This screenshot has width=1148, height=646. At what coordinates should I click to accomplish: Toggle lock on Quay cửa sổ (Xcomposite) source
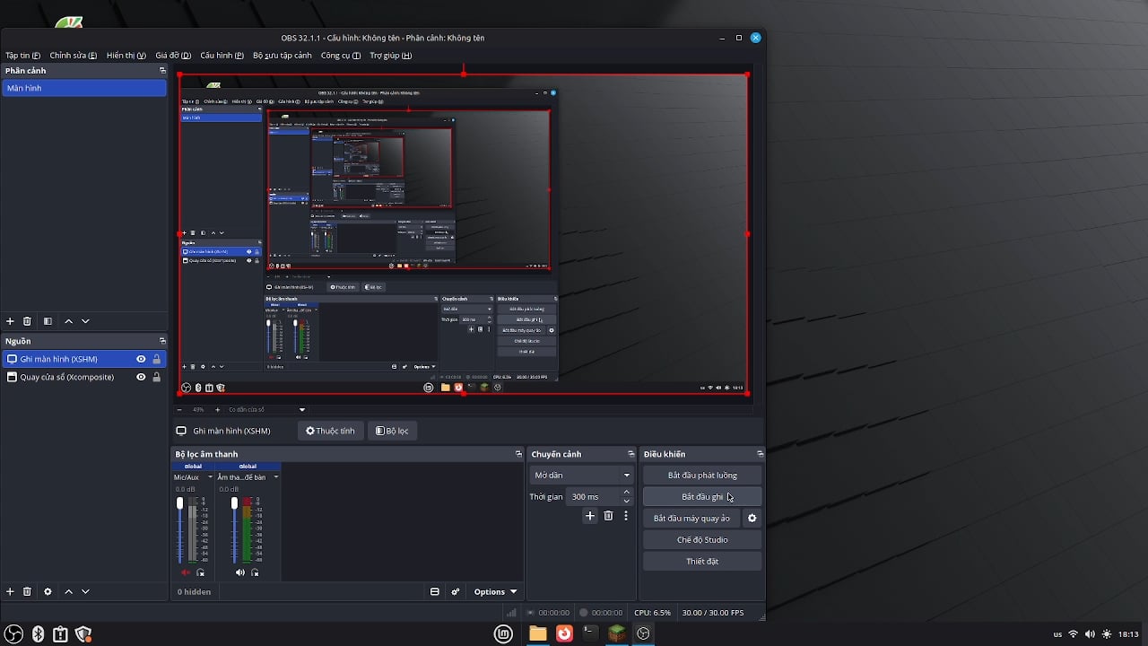[x=157, y=378]
